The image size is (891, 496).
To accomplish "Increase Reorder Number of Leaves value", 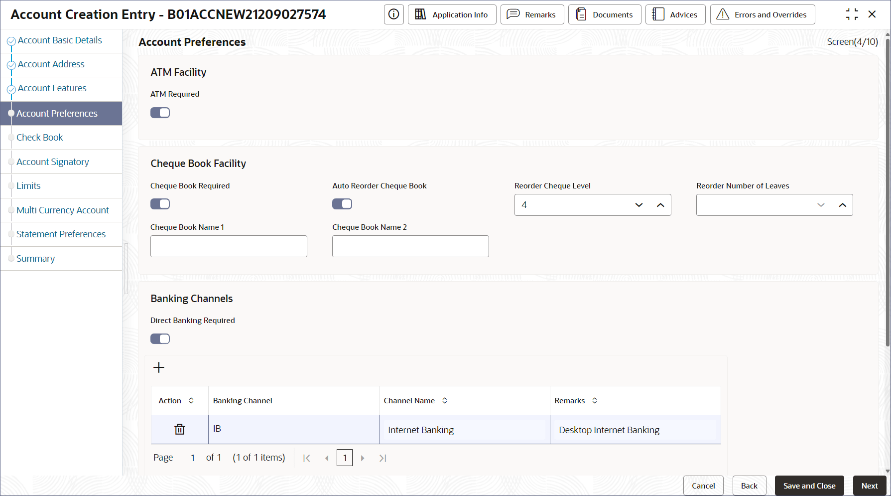I will [842, 205].
